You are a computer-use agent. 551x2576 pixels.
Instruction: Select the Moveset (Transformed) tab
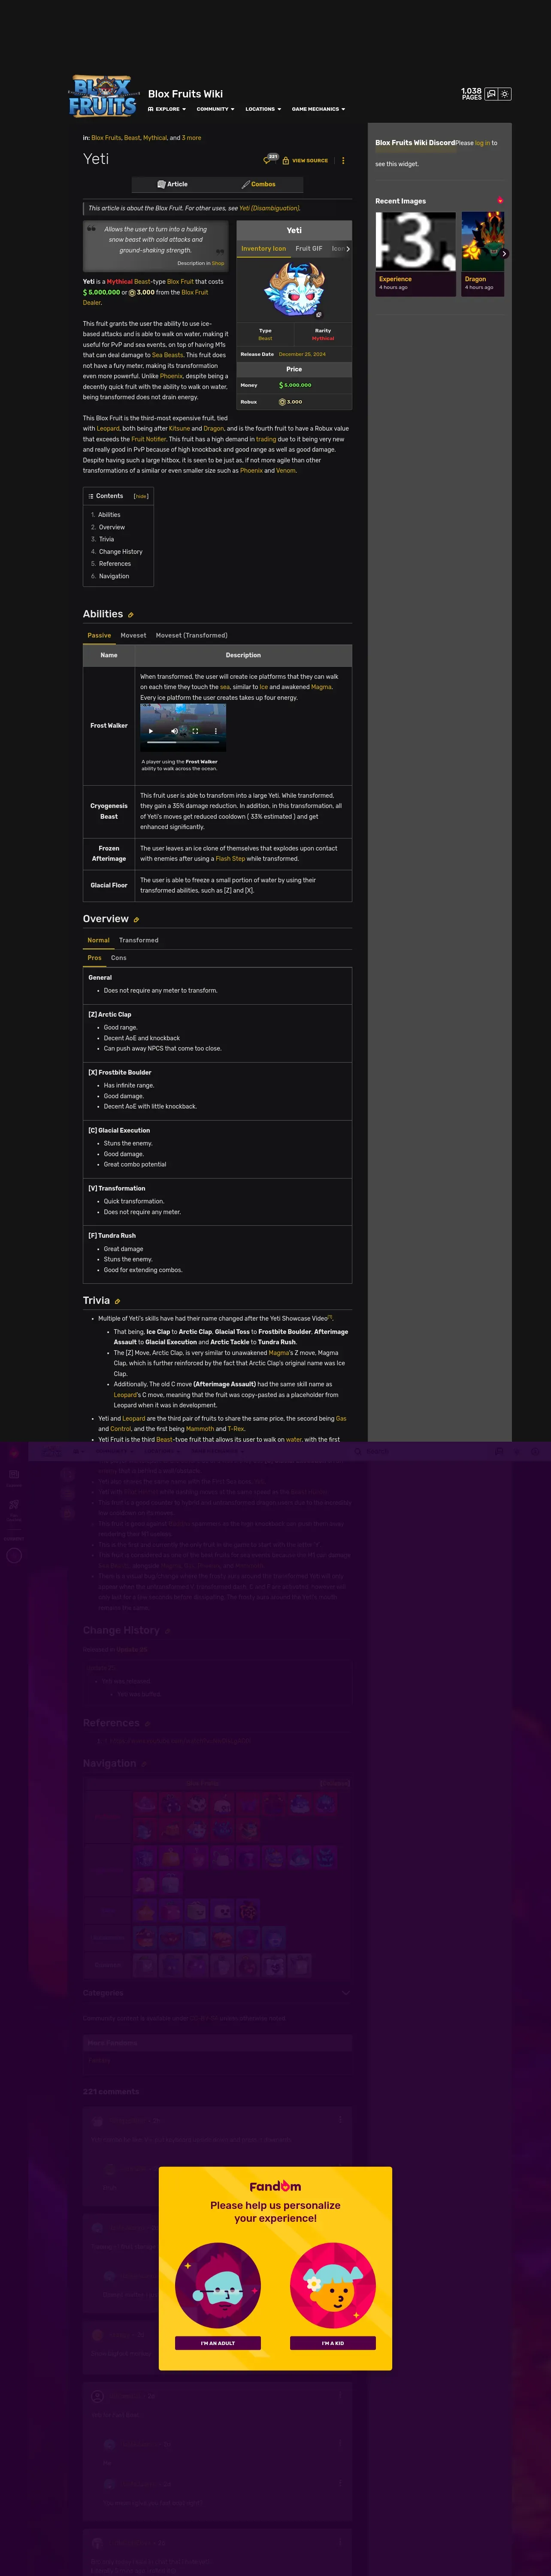191,635
